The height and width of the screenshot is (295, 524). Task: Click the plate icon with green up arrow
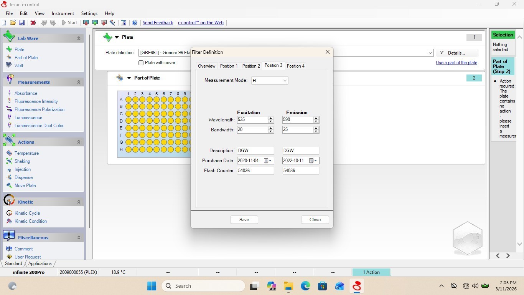coord(95,23)
